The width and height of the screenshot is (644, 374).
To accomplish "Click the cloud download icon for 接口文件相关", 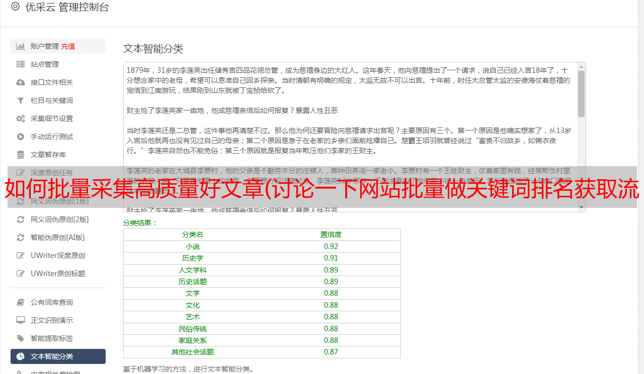I will (x=21, y=82).
